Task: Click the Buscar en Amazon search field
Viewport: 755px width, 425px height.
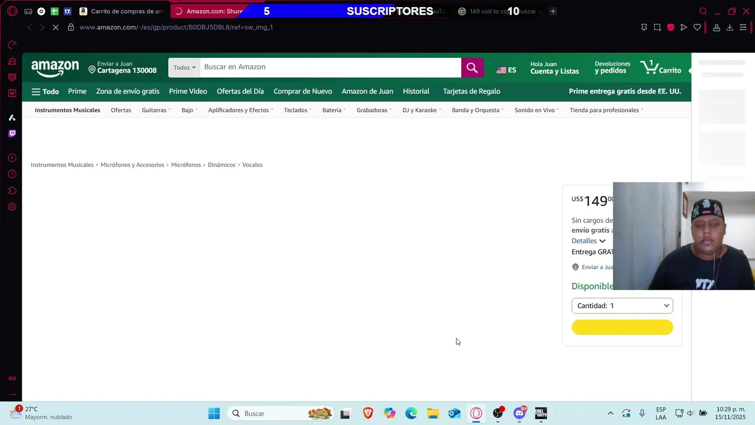Action: pos(330,67)
